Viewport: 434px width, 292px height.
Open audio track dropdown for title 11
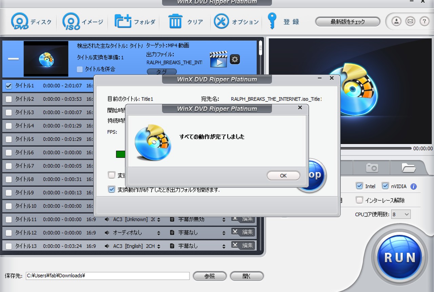point(159,220)
